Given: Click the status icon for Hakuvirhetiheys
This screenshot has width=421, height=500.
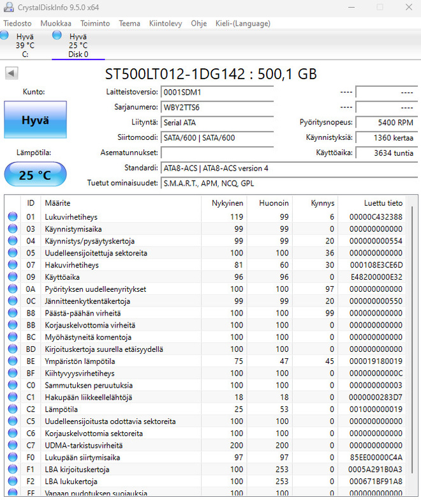Looking at the screenshot, I should (13, 264).
